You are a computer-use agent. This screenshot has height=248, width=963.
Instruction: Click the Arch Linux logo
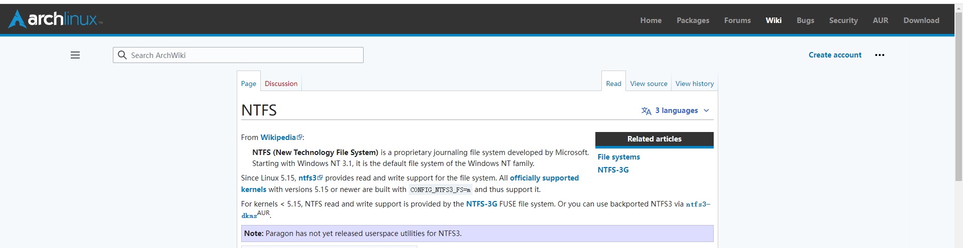[55, 19]
